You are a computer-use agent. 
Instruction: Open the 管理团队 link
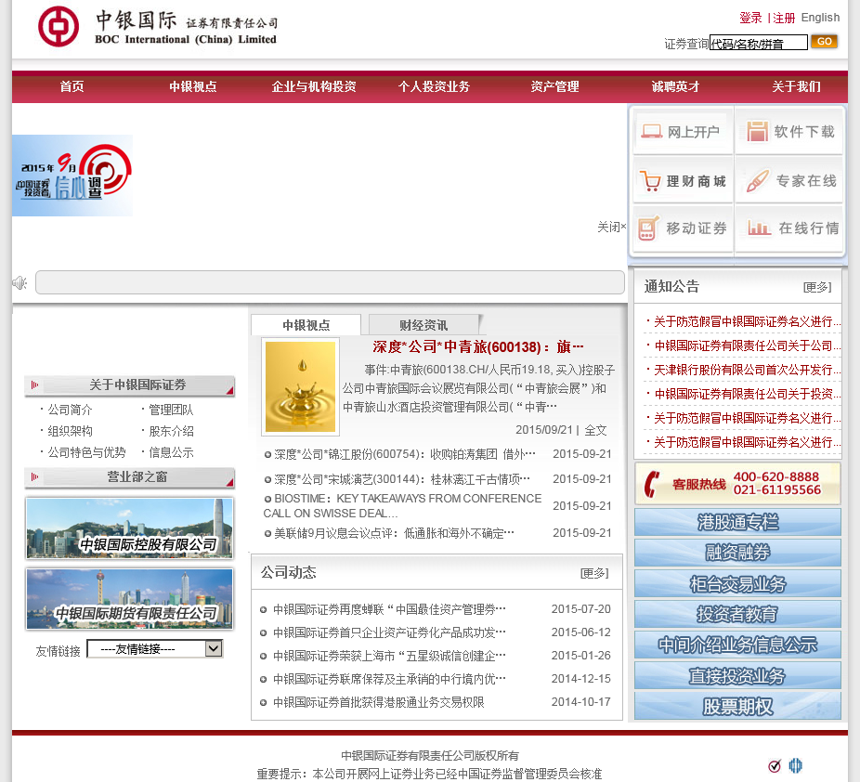coord(171,410)
